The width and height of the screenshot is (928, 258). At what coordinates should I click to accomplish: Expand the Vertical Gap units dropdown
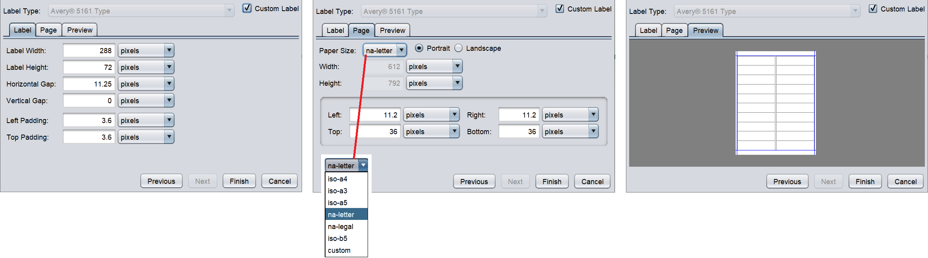tap(146, 100)
